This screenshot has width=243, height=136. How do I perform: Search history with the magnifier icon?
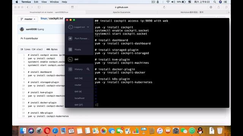coord(88,69)
